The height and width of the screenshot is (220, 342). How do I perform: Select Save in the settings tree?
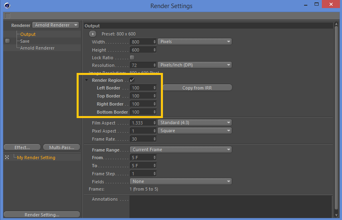click(25, 41)
